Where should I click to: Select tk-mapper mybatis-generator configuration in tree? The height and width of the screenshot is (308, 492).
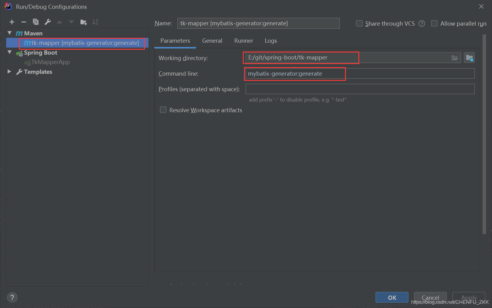77,43
